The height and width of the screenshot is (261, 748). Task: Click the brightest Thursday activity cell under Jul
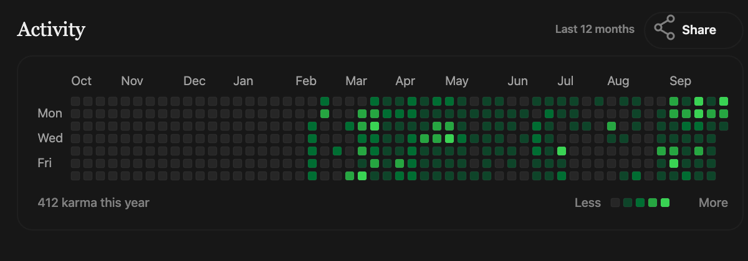point(562,151)
